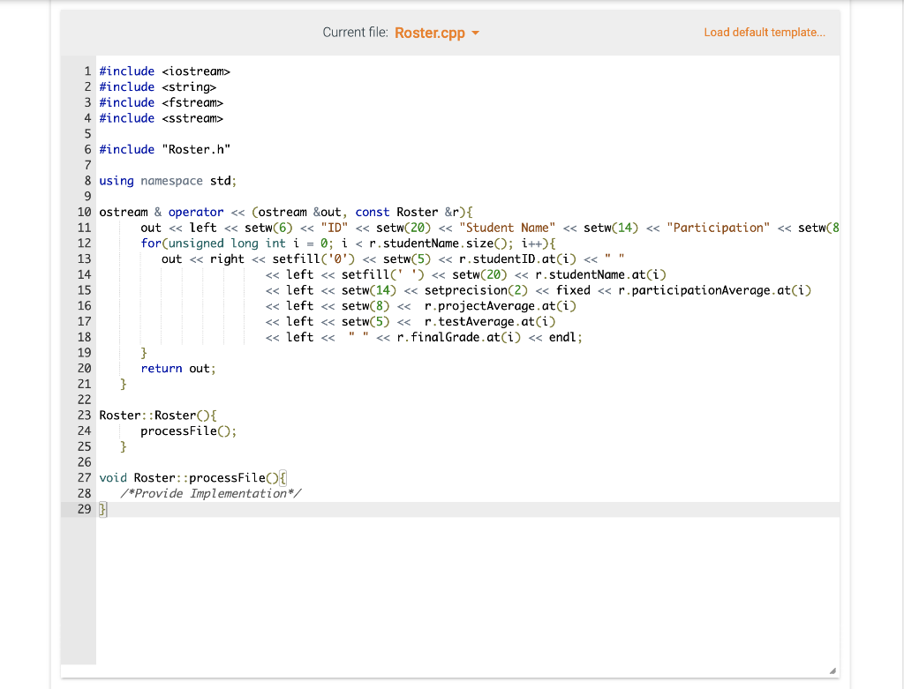Click the orange chevron beside Roster.cpp

pyautogui.click(x=474, y=32)
